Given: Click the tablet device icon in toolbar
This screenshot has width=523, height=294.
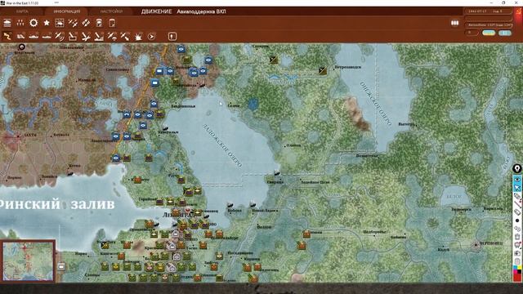Looking at the screenshot, I should 112,23.
